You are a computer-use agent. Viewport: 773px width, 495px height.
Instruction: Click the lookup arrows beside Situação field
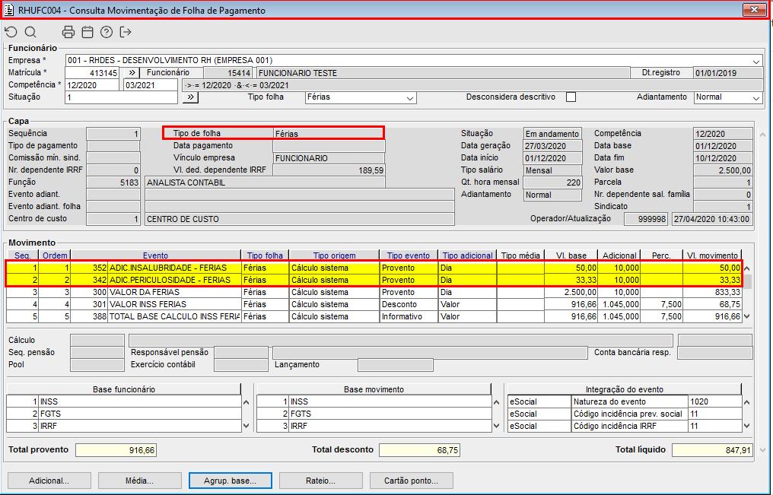190,97
